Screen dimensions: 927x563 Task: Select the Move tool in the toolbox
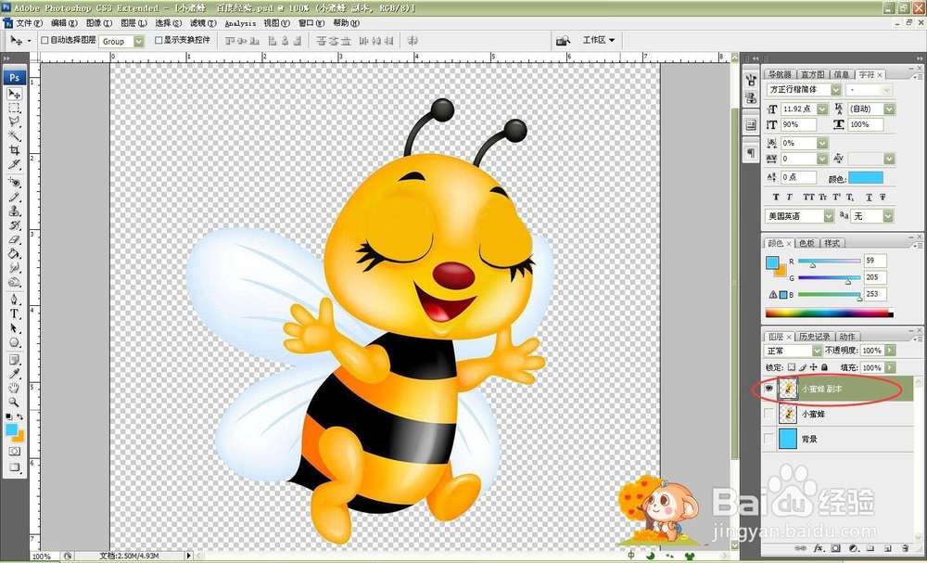point(14,94)
